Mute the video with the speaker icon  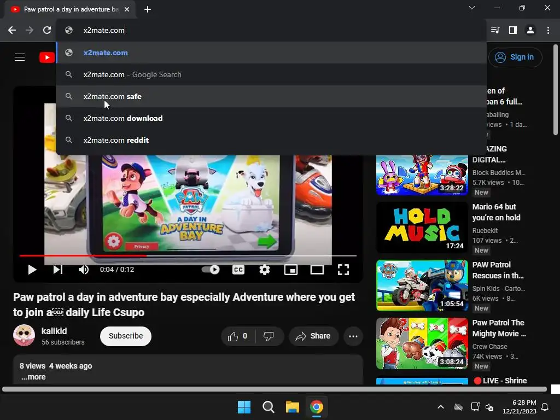(83, 270)
